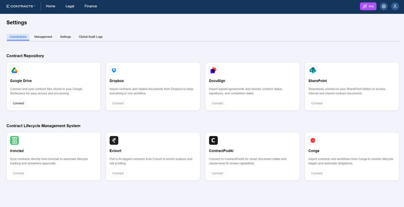The width and height of the screenshot is (404, 207).
Task: Click the Google Drive logo icon
Action: pyautogui.click(x=15, y=71)
